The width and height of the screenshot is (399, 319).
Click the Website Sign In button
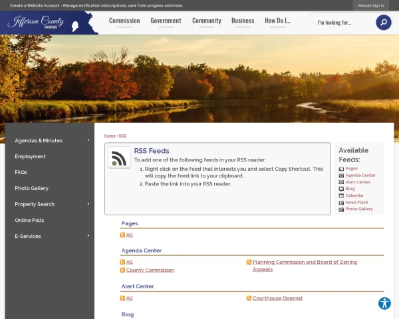[370, 5]
